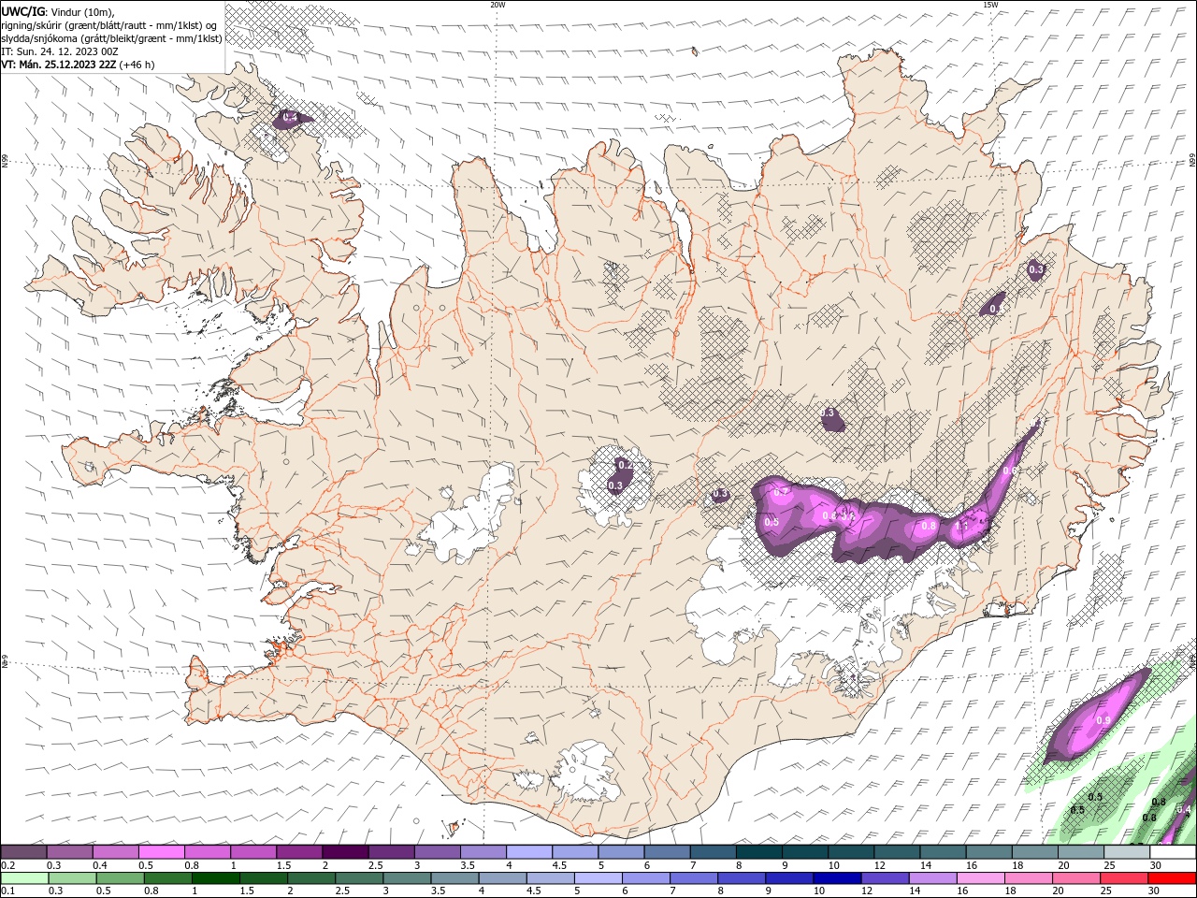The width and height of the screenshot is (1197, 898).
Task: Click the bright pink 0.5 swatch in upper legend
Action: [x=161, y=852]
